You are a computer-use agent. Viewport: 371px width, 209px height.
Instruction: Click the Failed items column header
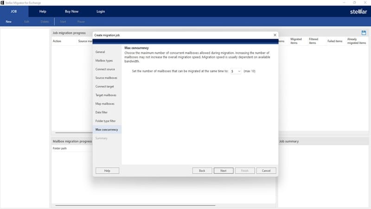pos(335,41)
